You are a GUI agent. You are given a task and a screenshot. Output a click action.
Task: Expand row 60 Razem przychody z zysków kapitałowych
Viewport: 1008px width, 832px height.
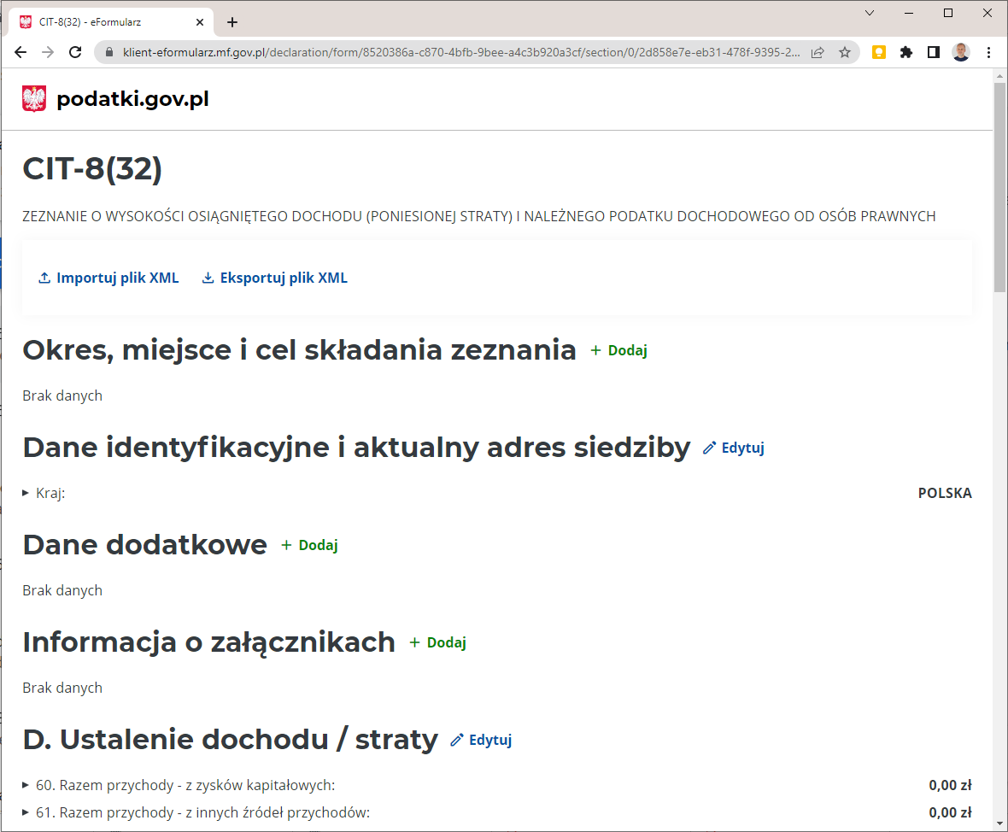(x=26, y=785)
